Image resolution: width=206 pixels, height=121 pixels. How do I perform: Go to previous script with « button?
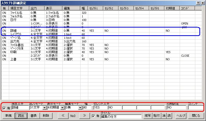click(x=63, y=116)
